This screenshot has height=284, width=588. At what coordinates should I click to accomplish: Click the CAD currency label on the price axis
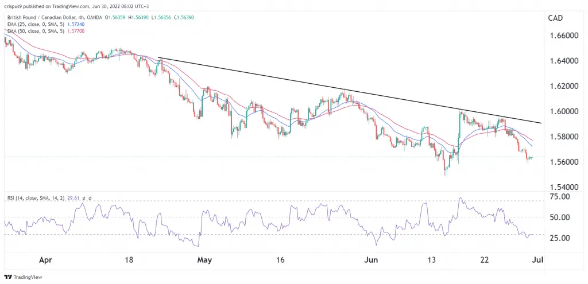(556, 19)
